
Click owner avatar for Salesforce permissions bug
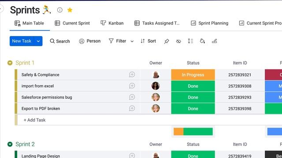pyautogui.click(x=156, y=97)
